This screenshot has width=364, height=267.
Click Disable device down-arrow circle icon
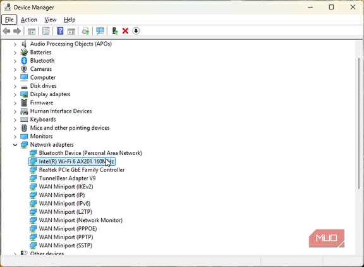(x=136, y=31)
